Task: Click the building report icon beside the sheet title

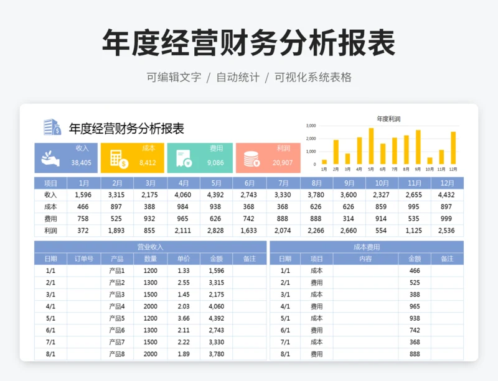Action: (x=52, y=127)
